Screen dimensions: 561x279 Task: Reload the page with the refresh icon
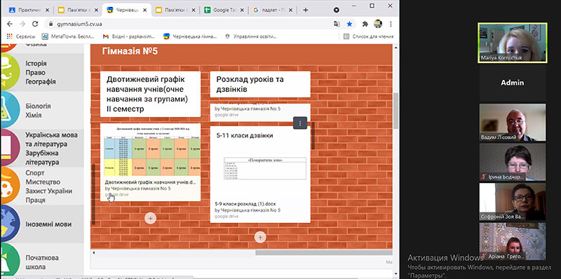[34, 24]
